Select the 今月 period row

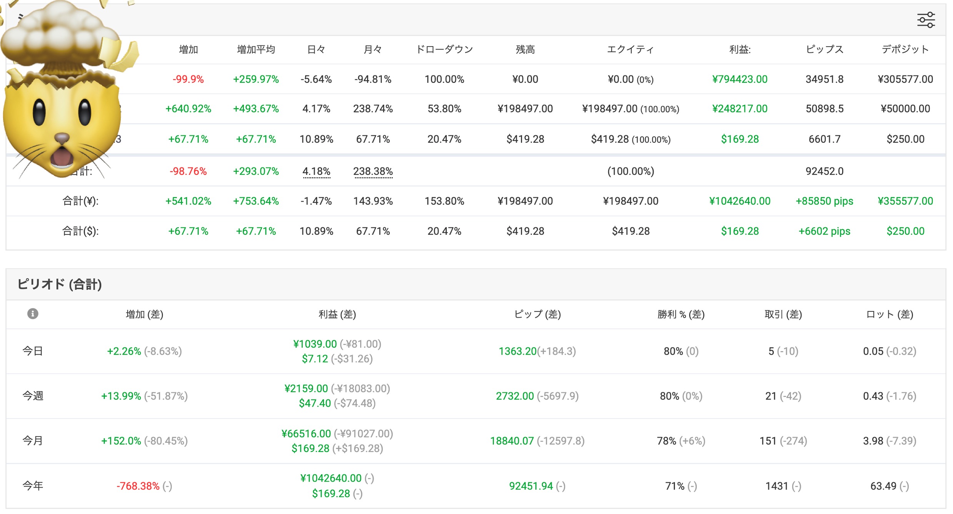pos(476,441)
